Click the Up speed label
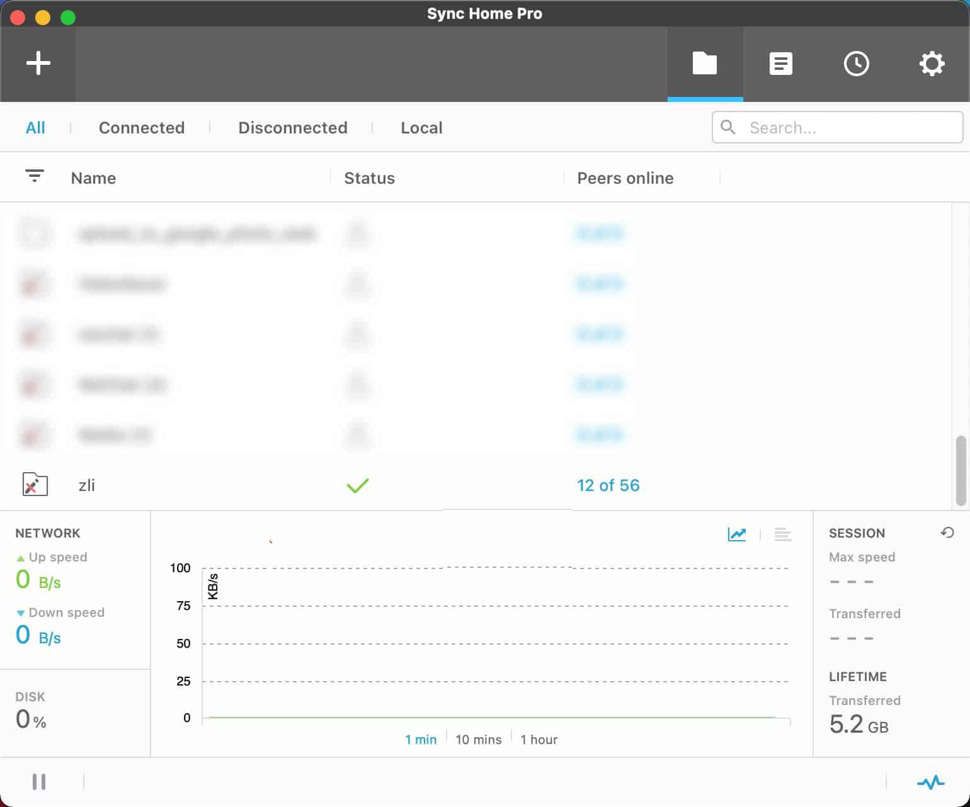The height and width of the screenshot is (807, 970). (x=58, y=557)
